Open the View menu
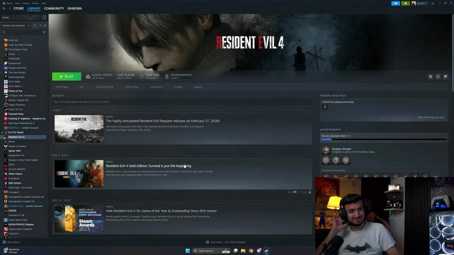The image size is (454, 255). [17, 3]
